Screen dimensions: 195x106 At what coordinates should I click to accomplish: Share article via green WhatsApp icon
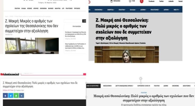(16, 96)
